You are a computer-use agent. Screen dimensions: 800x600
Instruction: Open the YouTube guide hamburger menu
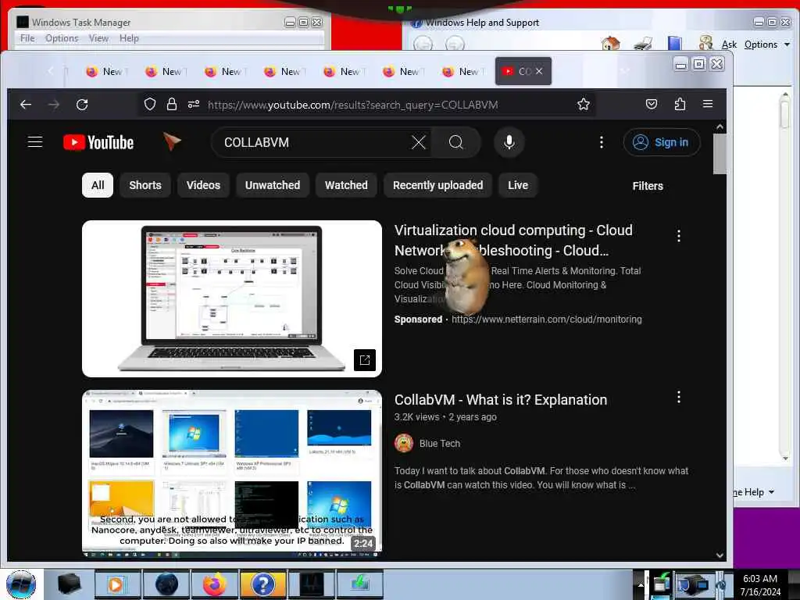(x=34, y=142)
